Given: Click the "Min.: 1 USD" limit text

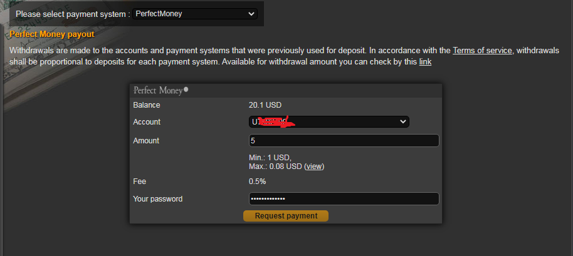Looking at the screenshot, I should coord(270,158).
